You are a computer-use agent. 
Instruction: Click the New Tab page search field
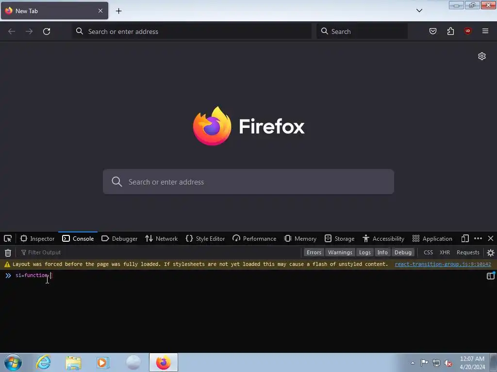[248, 182]
